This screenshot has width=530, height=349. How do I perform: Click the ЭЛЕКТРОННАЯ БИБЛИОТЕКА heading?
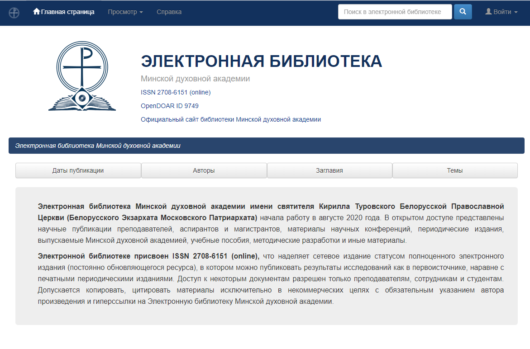click(x=261, y=61)
